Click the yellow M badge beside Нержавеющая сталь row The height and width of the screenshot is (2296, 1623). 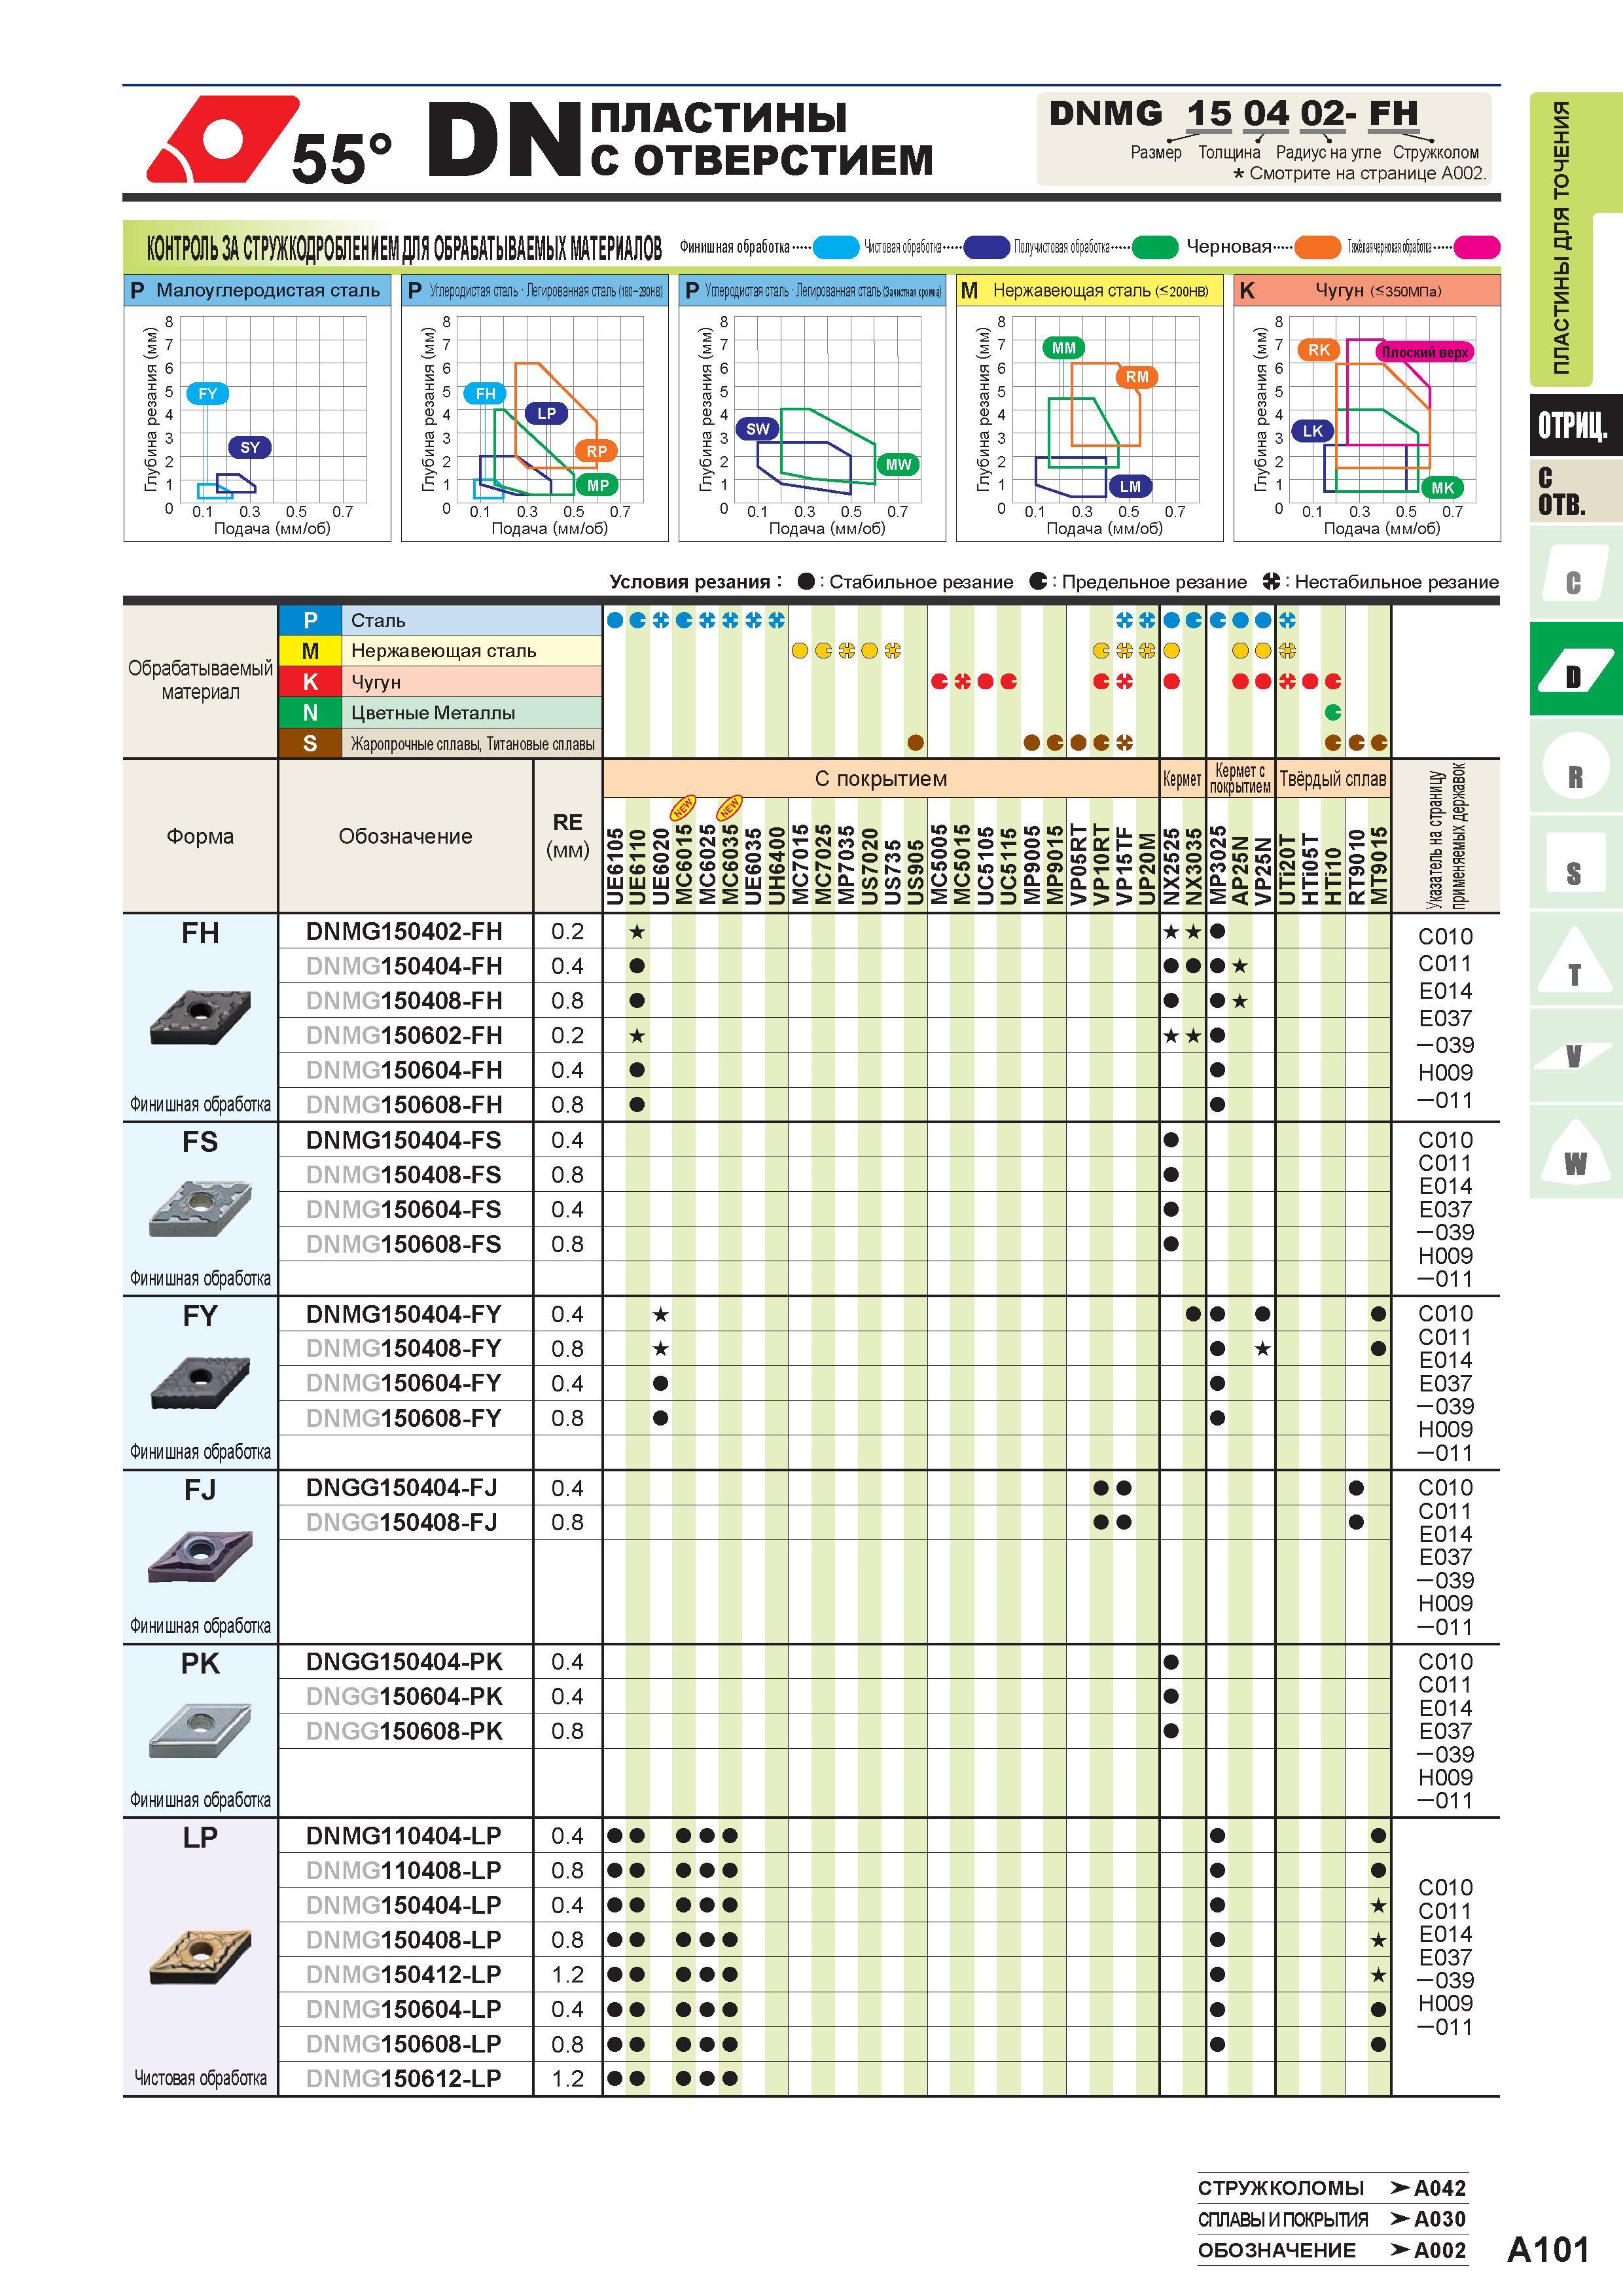[x=310, y=651]
